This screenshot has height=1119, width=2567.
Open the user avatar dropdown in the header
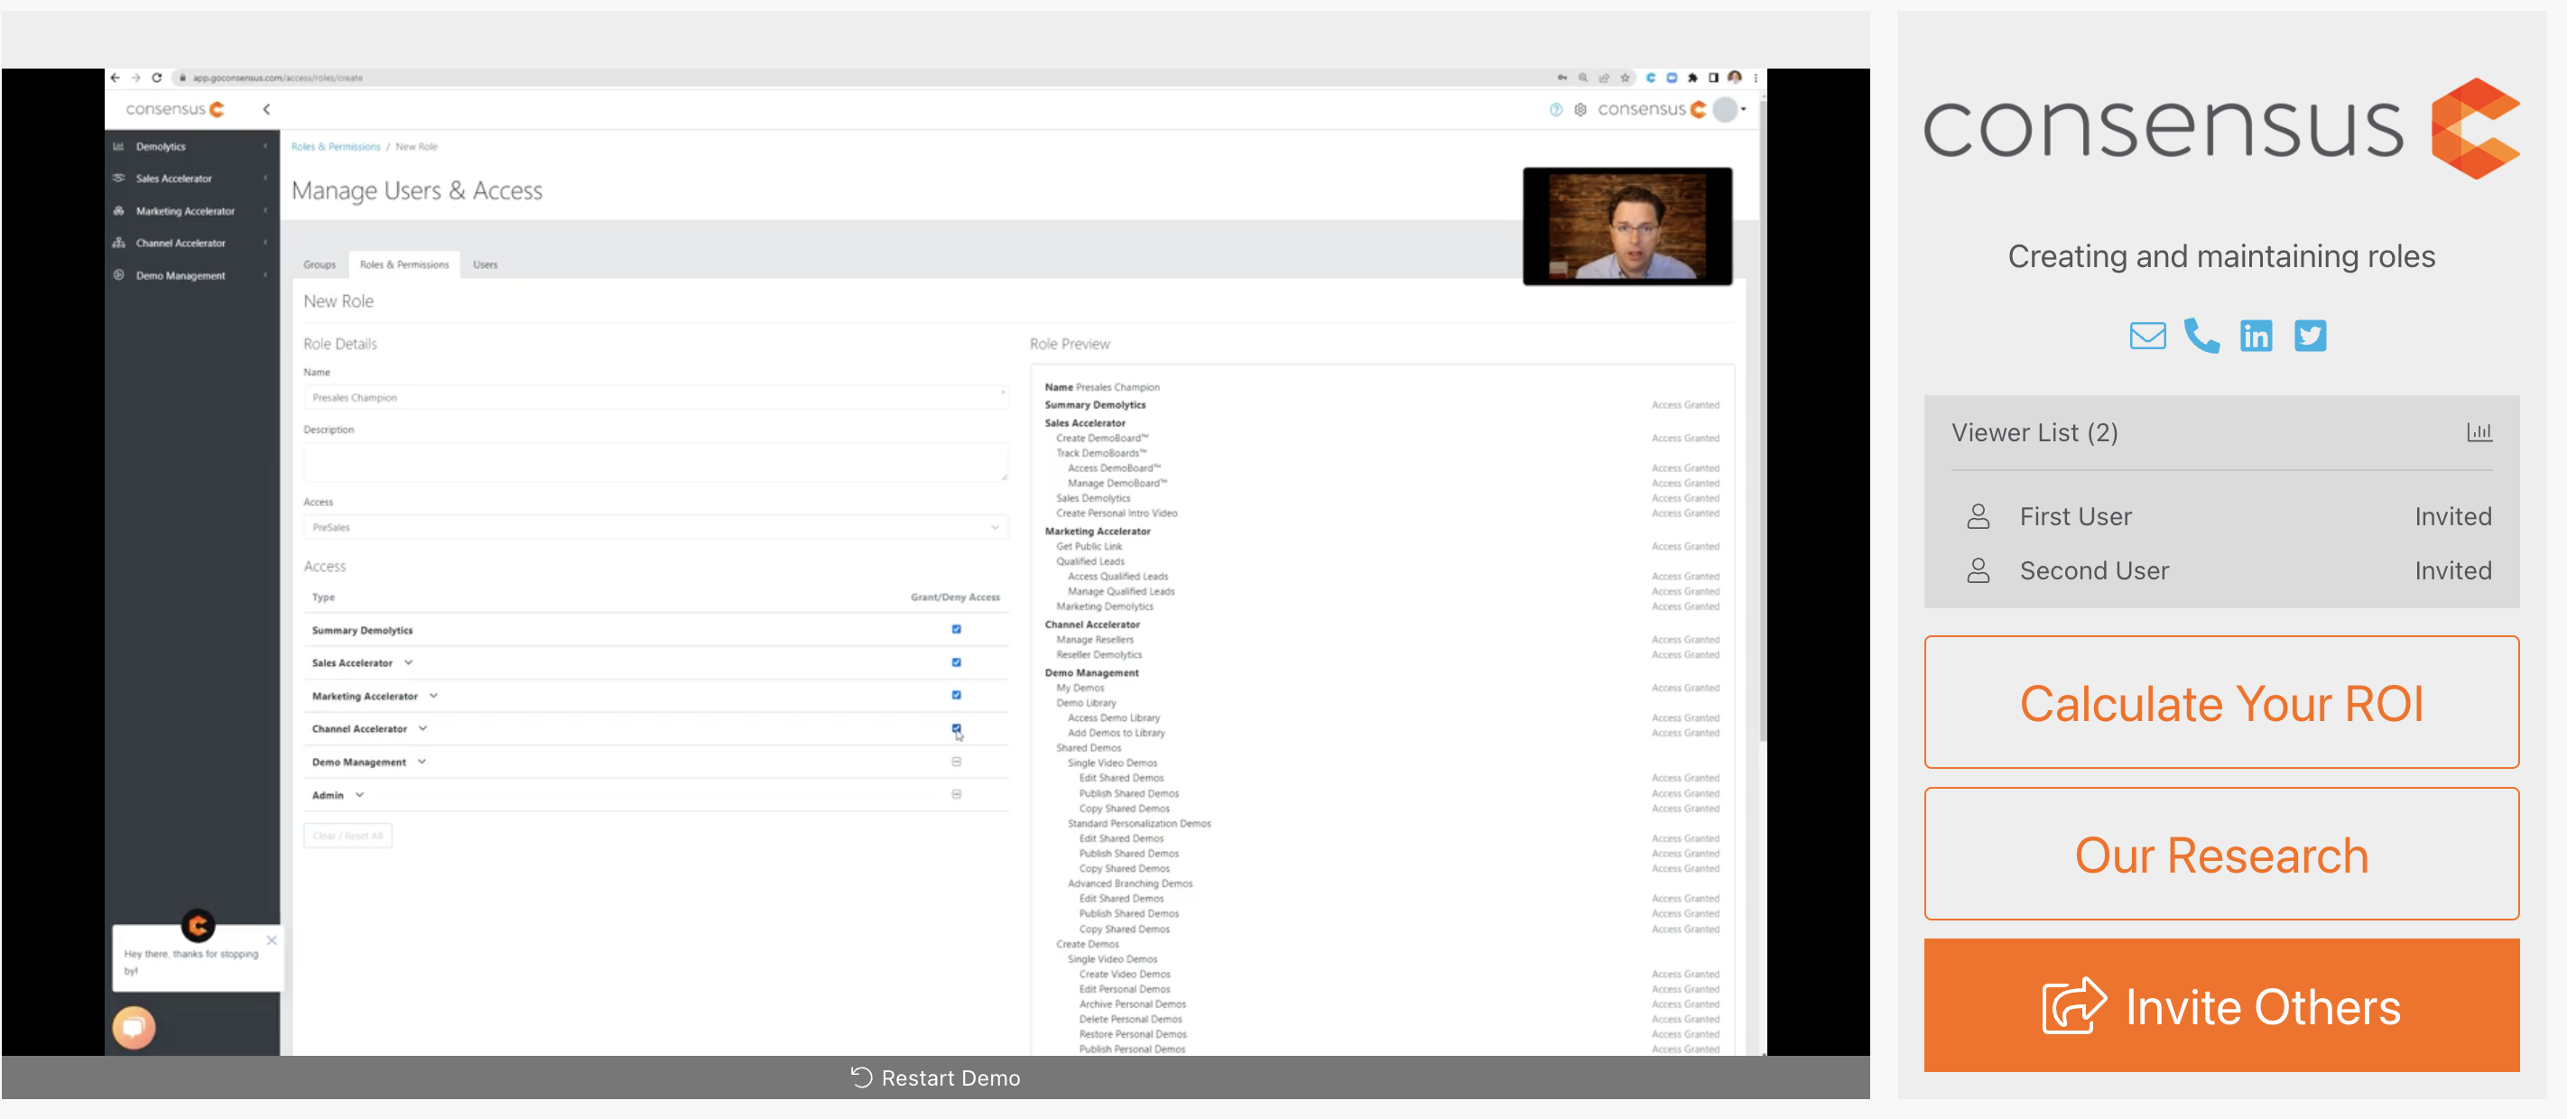(x=1729, y=109)
